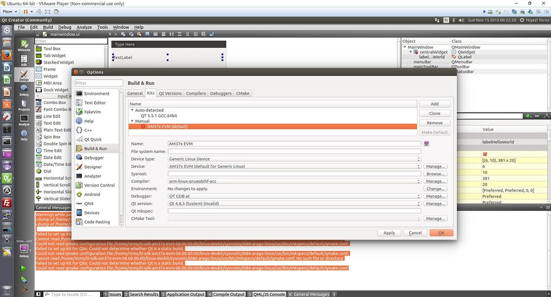Toggle the sidebar button in status bar

point(39,294)
